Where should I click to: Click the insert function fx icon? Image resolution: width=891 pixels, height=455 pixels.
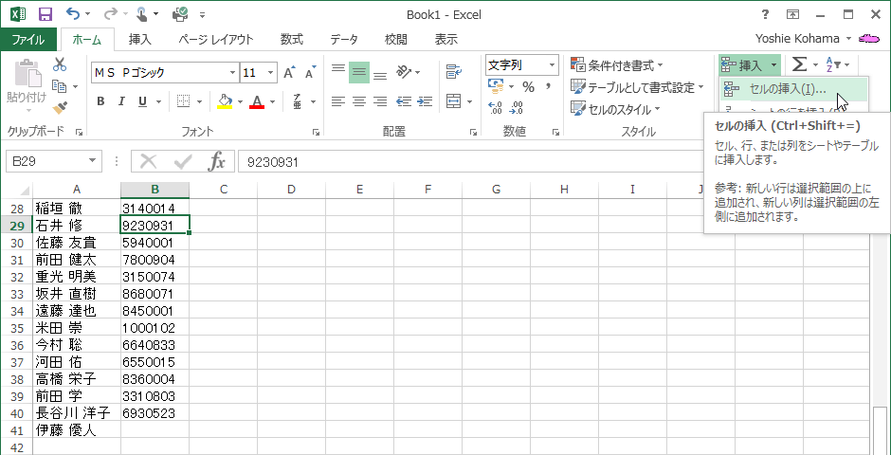click(x=216, y=162)
